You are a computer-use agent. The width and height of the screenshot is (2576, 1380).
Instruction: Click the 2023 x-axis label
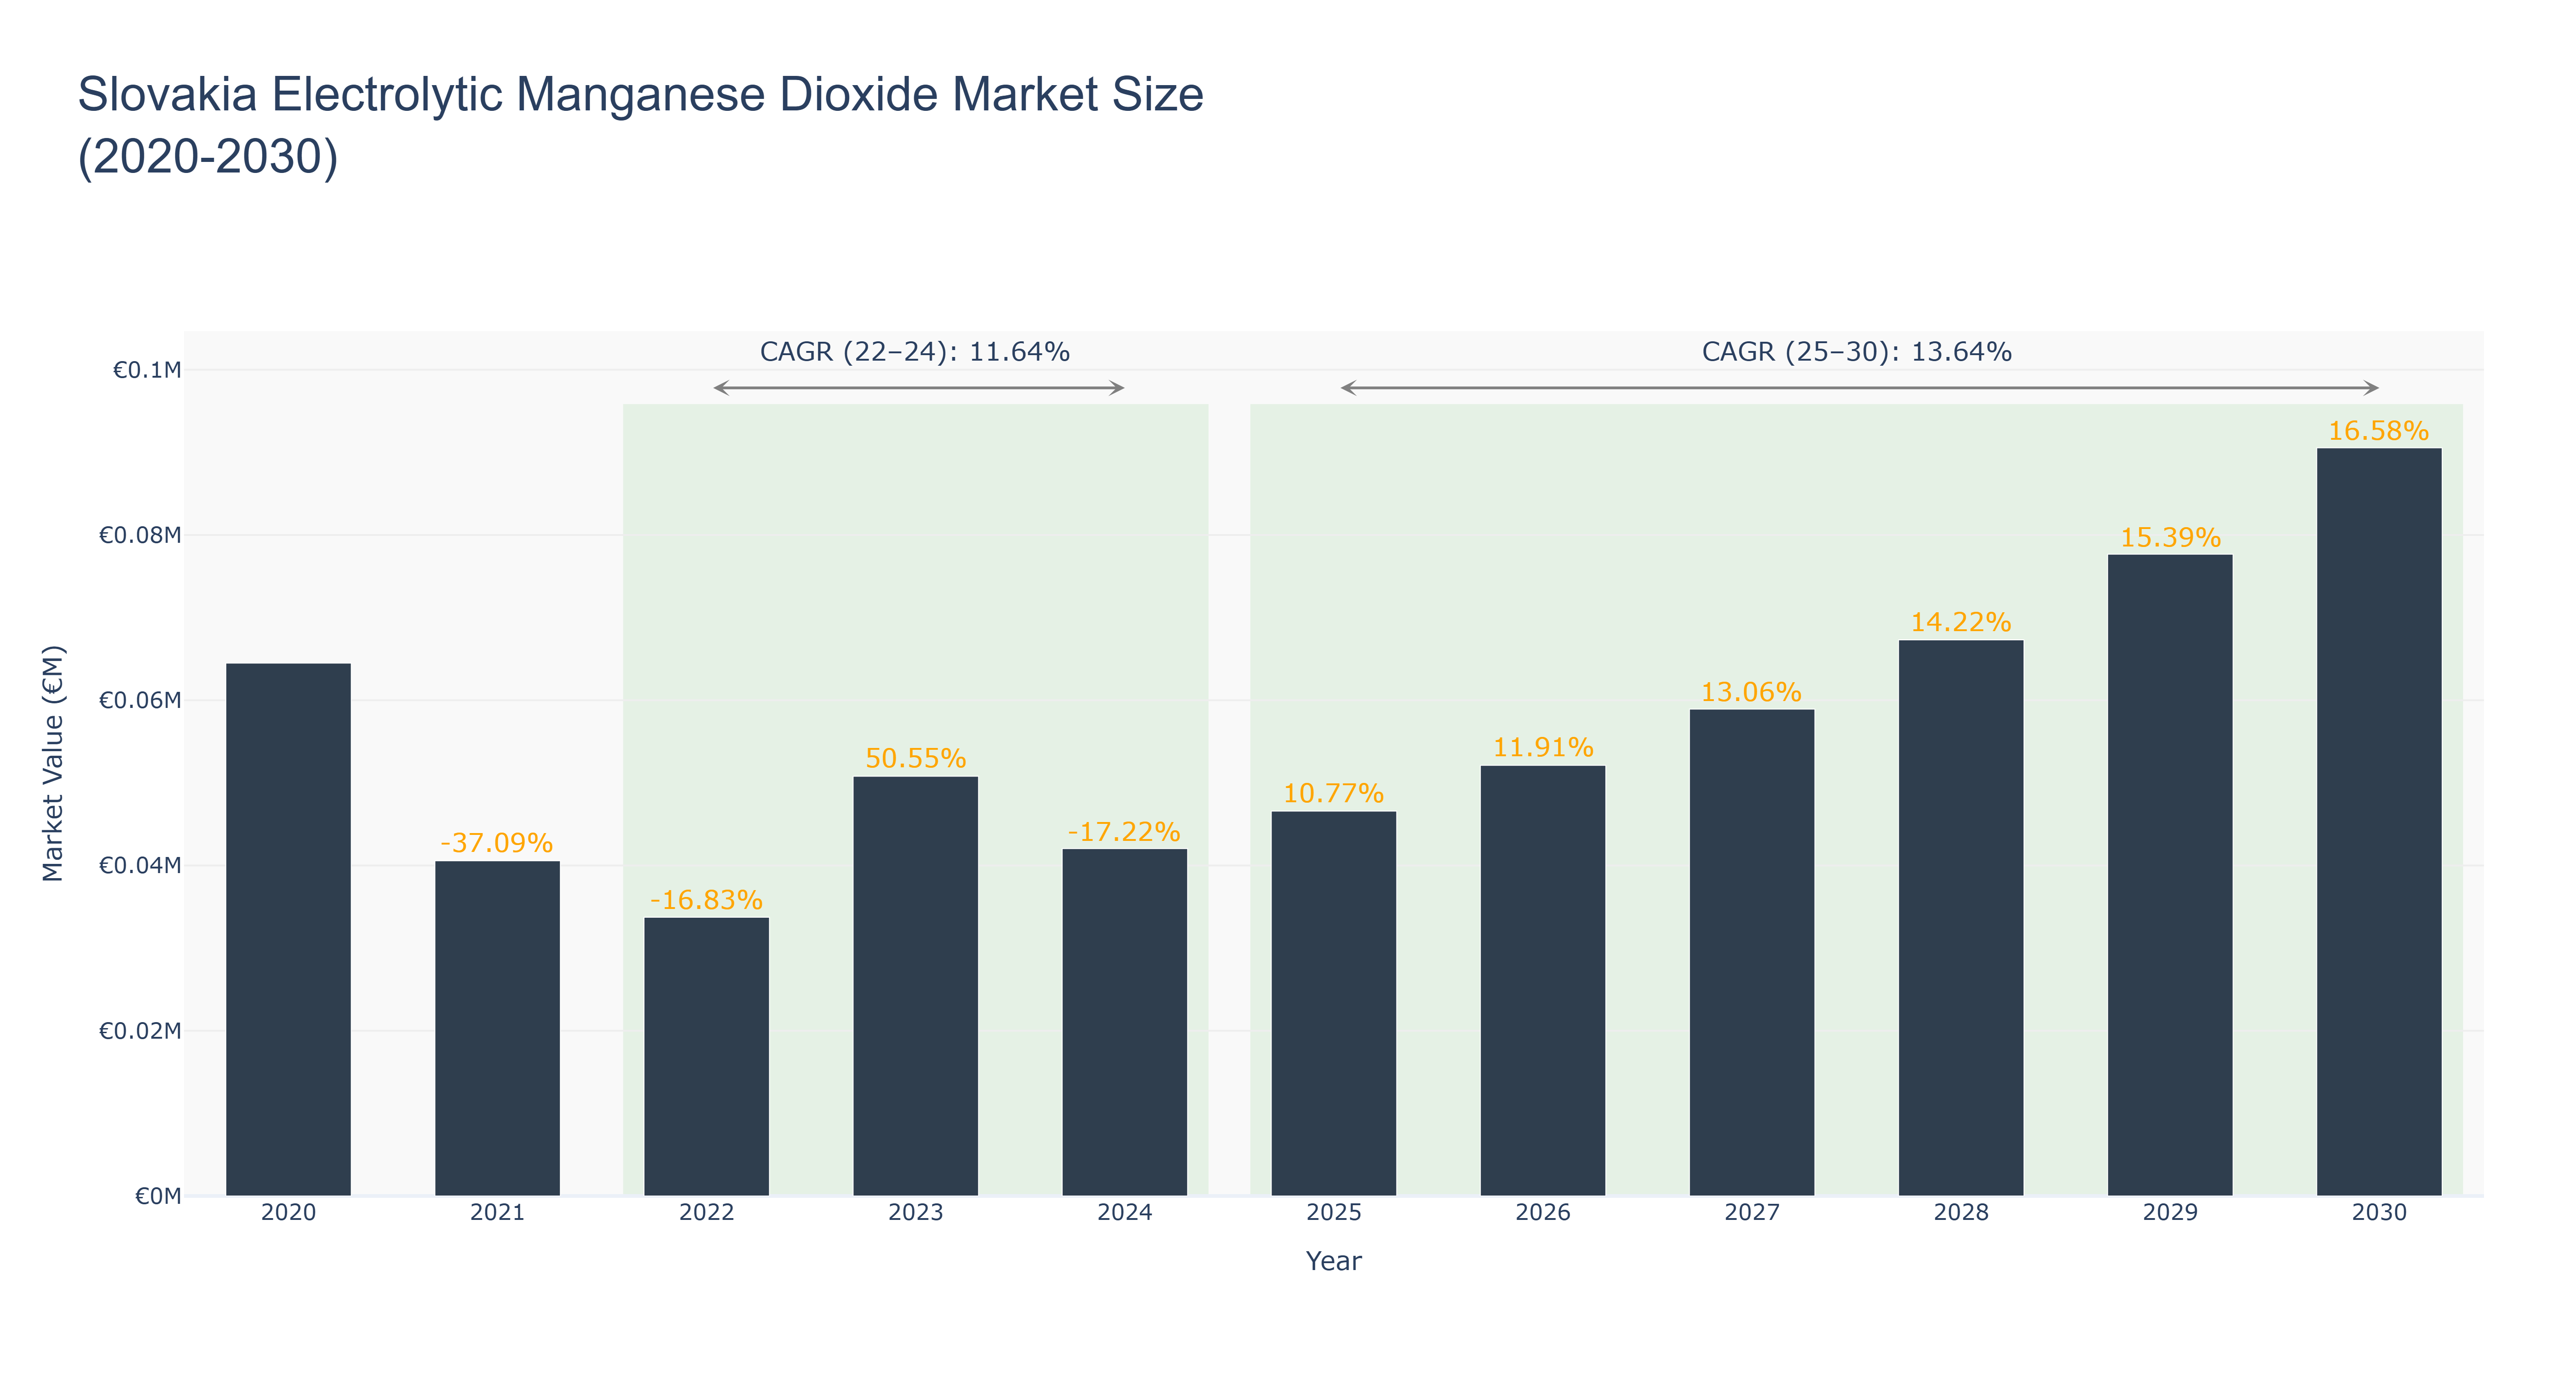(915, 1213)
